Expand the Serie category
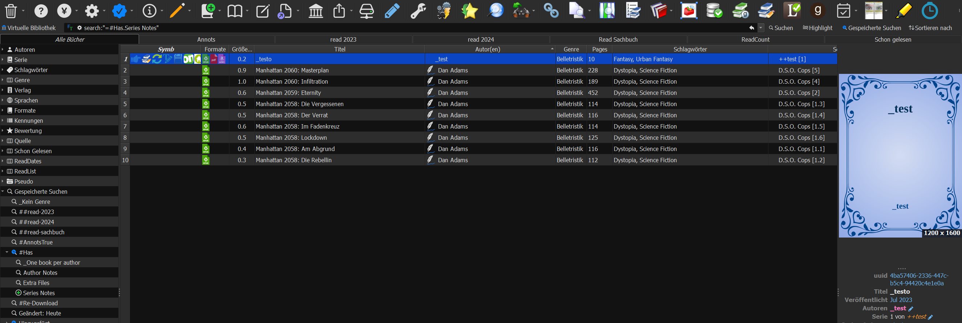Viewport: 962px width, 323px height. (3, 60)
